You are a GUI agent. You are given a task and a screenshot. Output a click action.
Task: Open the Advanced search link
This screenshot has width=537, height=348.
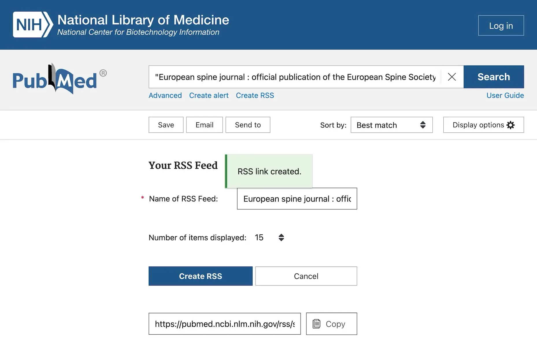pos(165,95)
